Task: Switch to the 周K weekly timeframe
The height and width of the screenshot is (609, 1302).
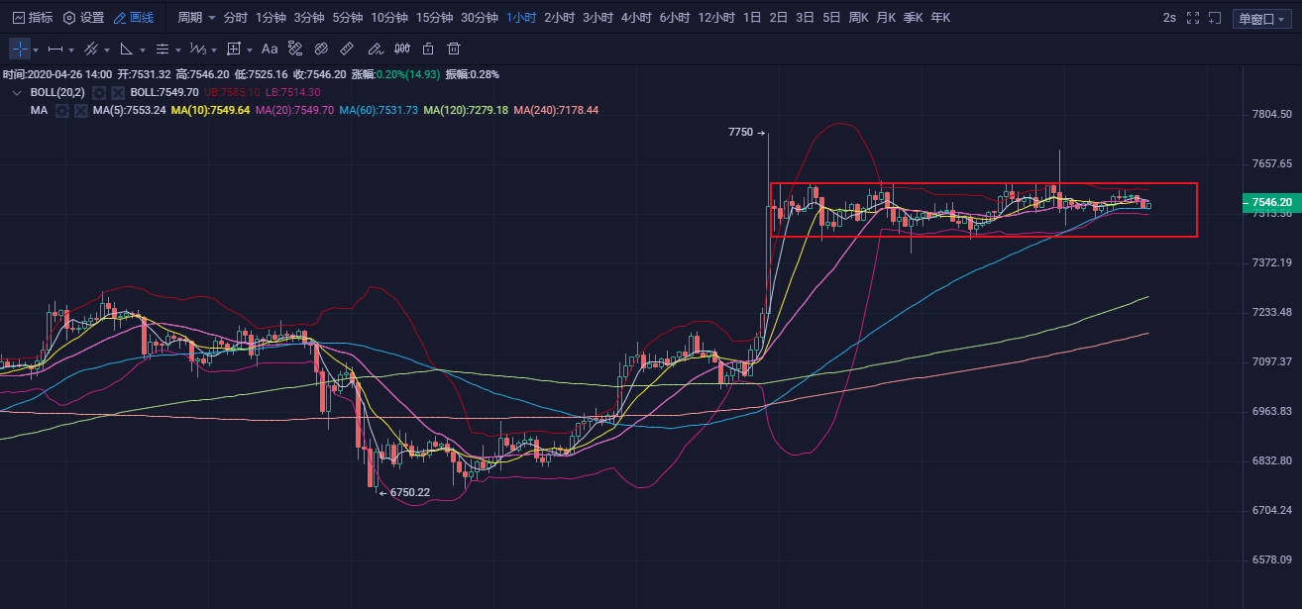Action: tap(858, 18)
